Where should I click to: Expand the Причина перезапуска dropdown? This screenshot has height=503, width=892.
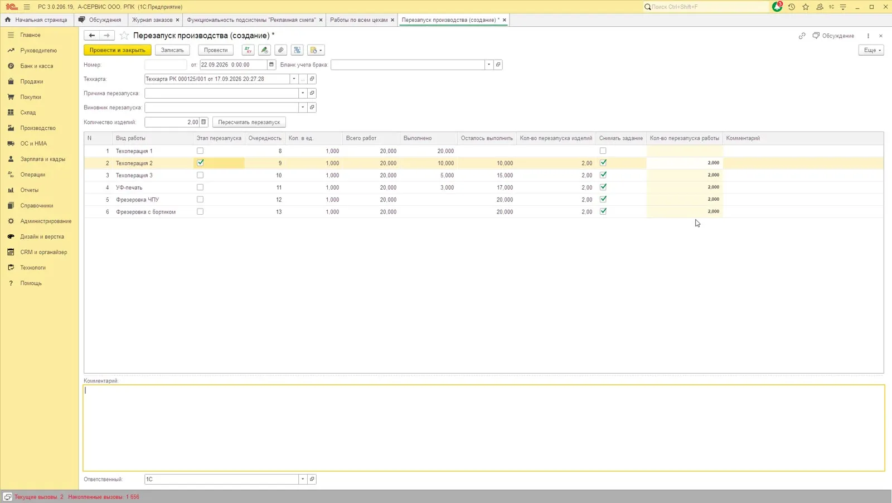(x=303, y=93)
